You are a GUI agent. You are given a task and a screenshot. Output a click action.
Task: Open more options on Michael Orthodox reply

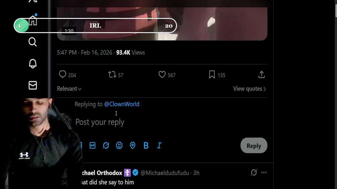[264, 172]
